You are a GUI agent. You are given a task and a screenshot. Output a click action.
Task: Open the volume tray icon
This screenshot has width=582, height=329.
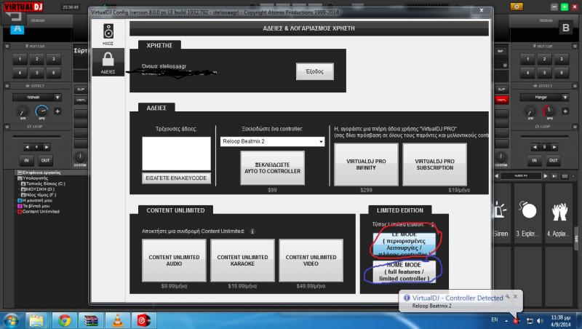click(x=540, y=320)
